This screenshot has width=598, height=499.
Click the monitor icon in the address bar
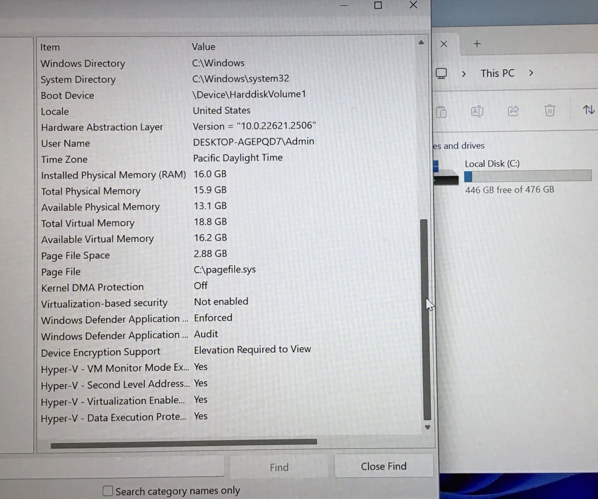click(441, 73)
